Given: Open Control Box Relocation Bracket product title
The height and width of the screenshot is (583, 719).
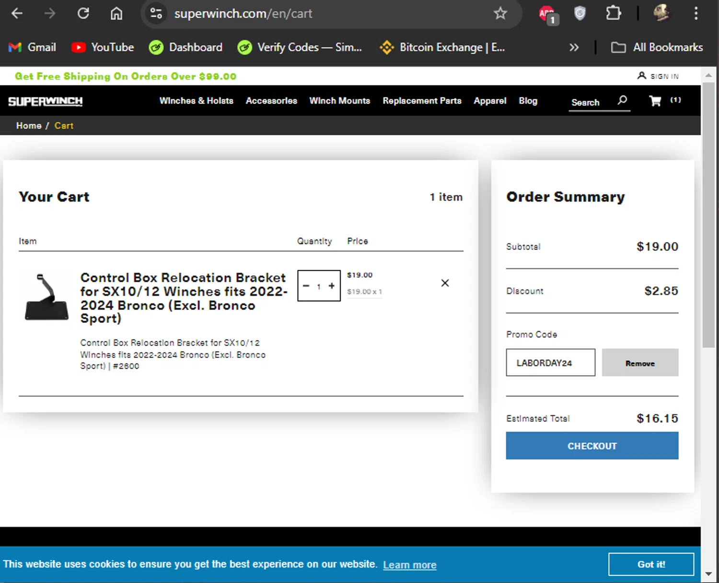Looking at the screenshot, I should [x=184, y=298].
